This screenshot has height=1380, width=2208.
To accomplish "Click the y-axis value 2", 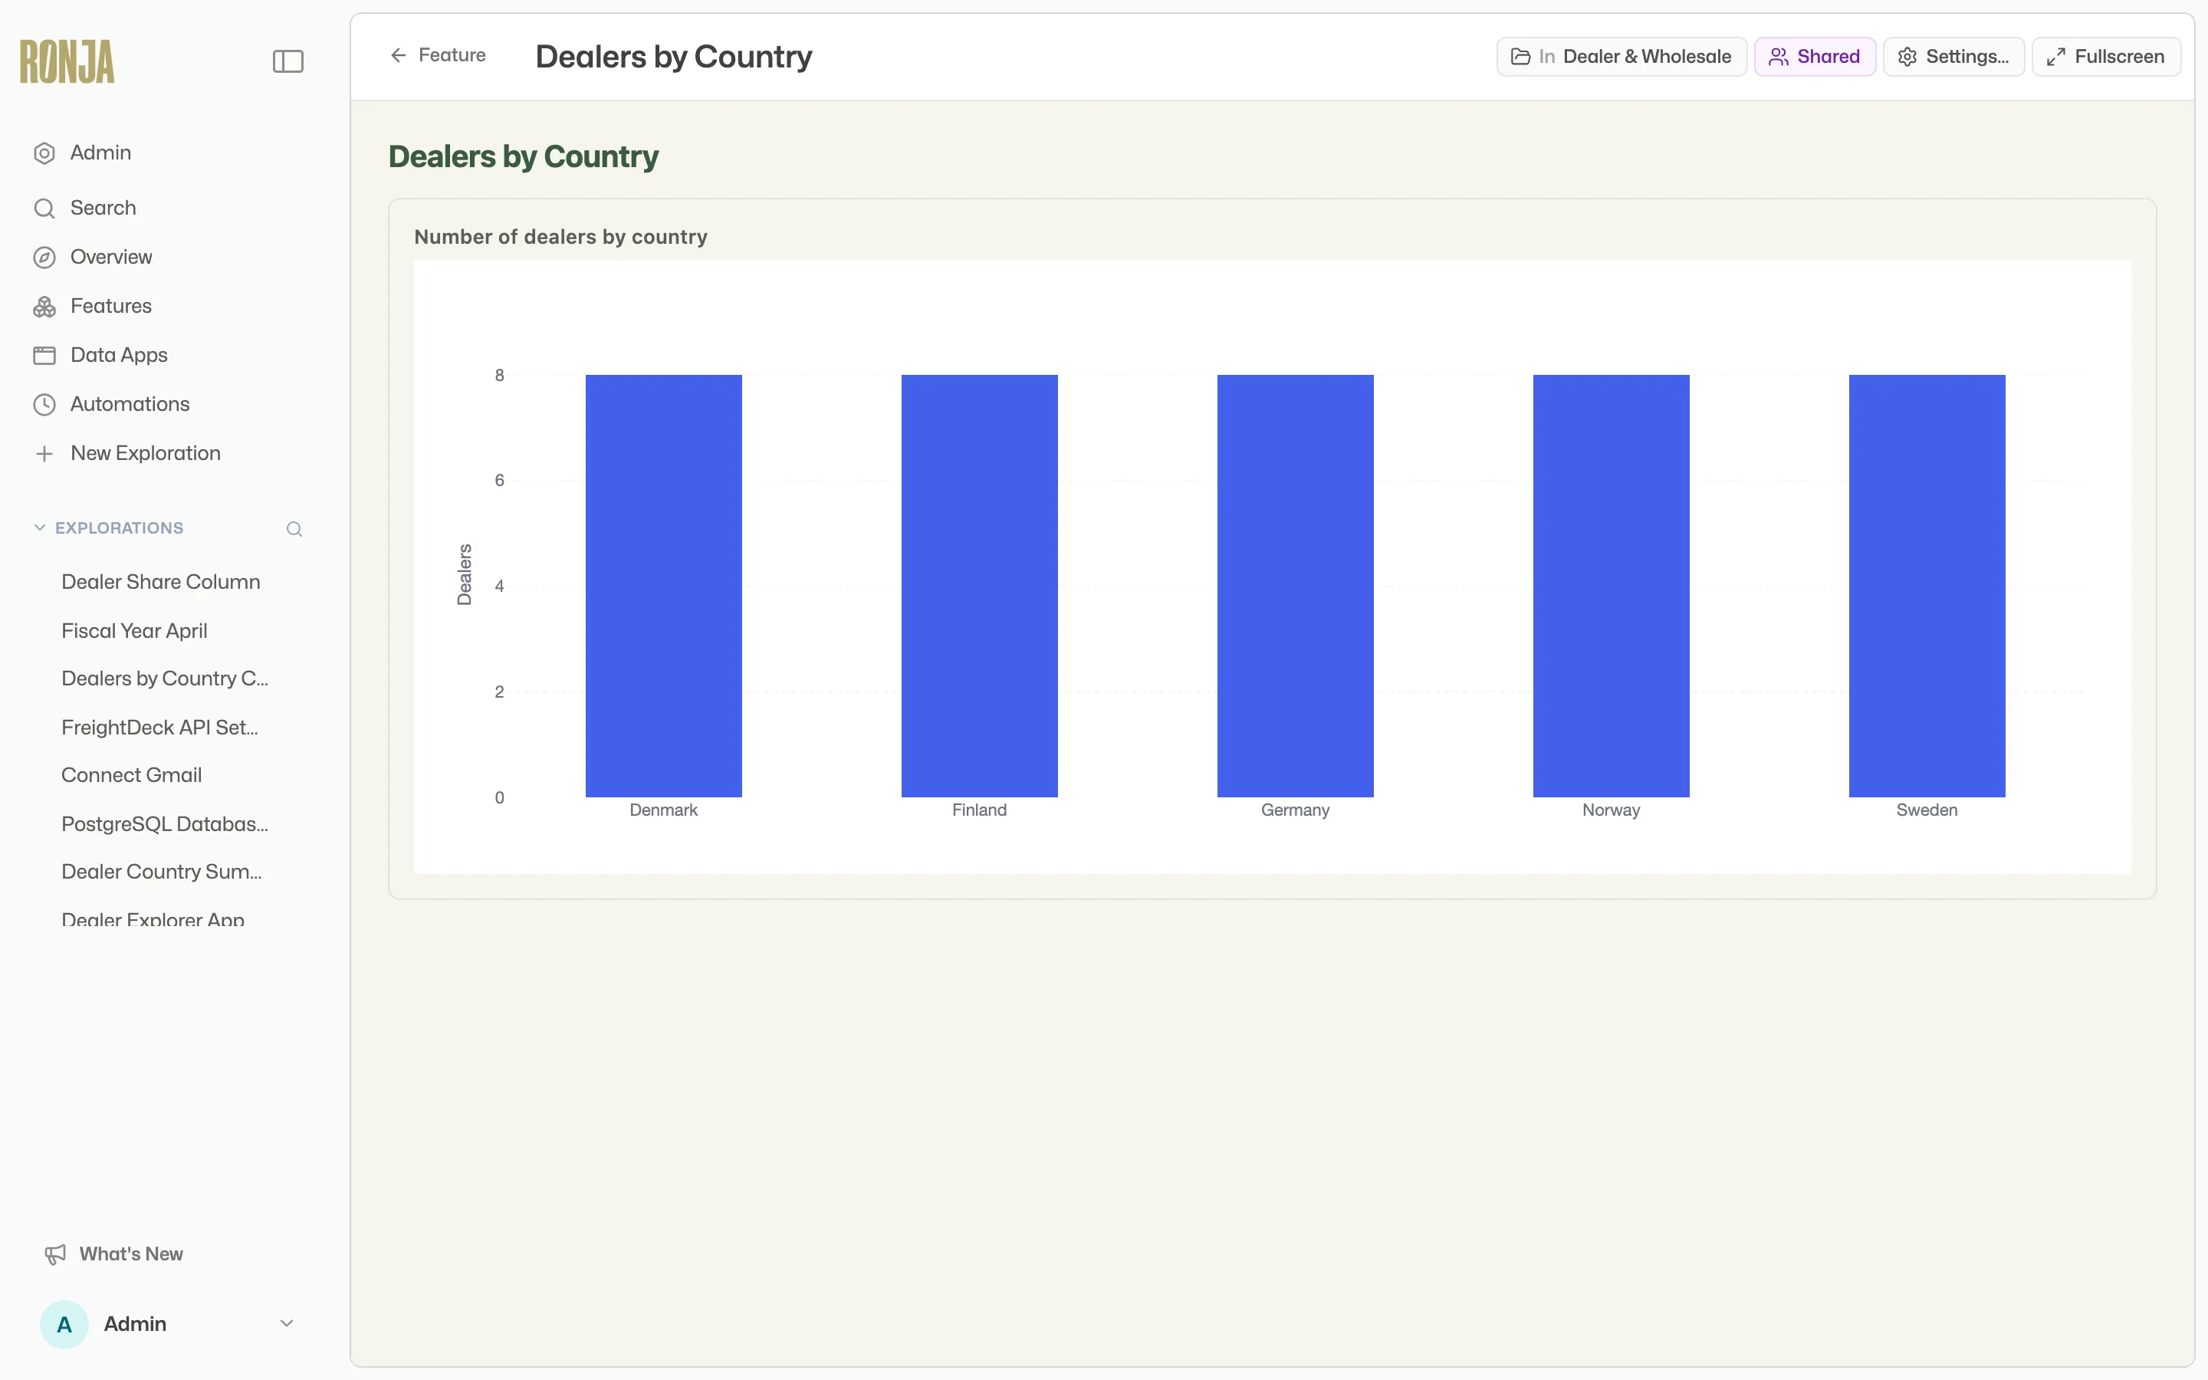I will coord(499,692).
